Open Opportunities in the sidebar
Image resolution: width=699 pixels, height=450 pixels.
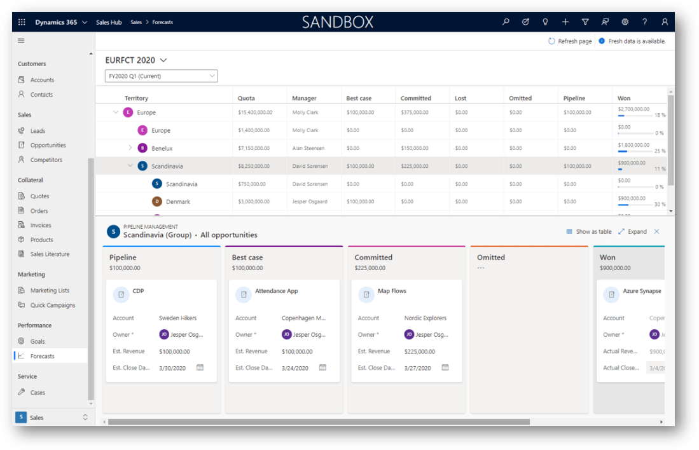[x=48, y=146]
